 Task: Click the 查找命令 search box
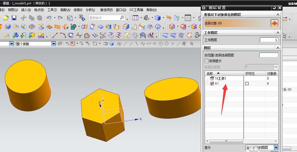[x=107, y=18]
